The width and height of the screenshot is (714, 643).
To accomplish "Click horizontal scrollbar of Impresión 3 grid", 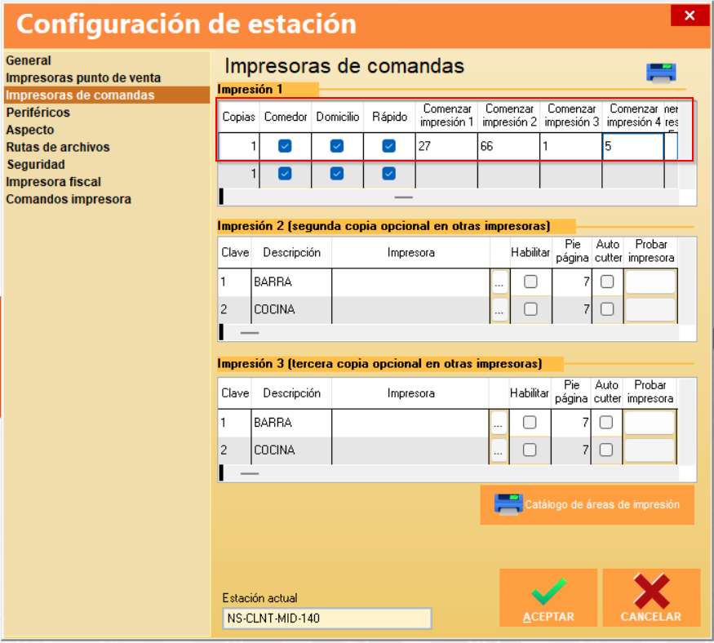I will coord(449,473).
